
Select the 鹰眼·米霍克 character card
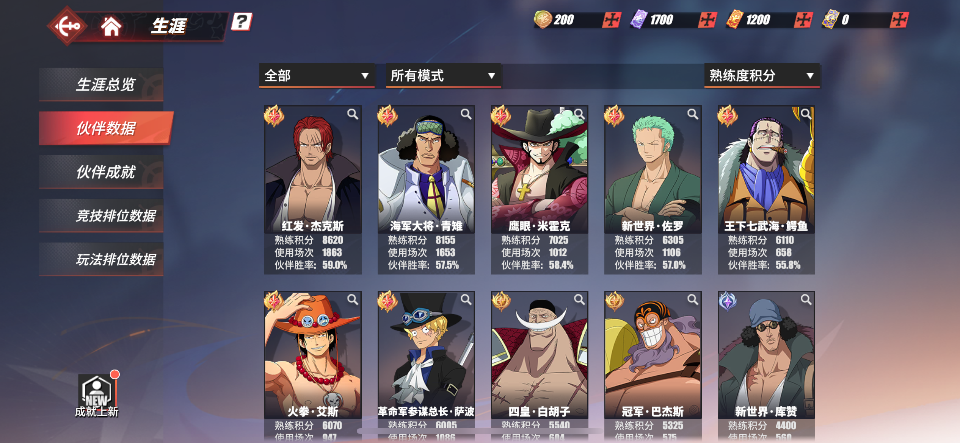pyautogui.click(x=539, y=189)
